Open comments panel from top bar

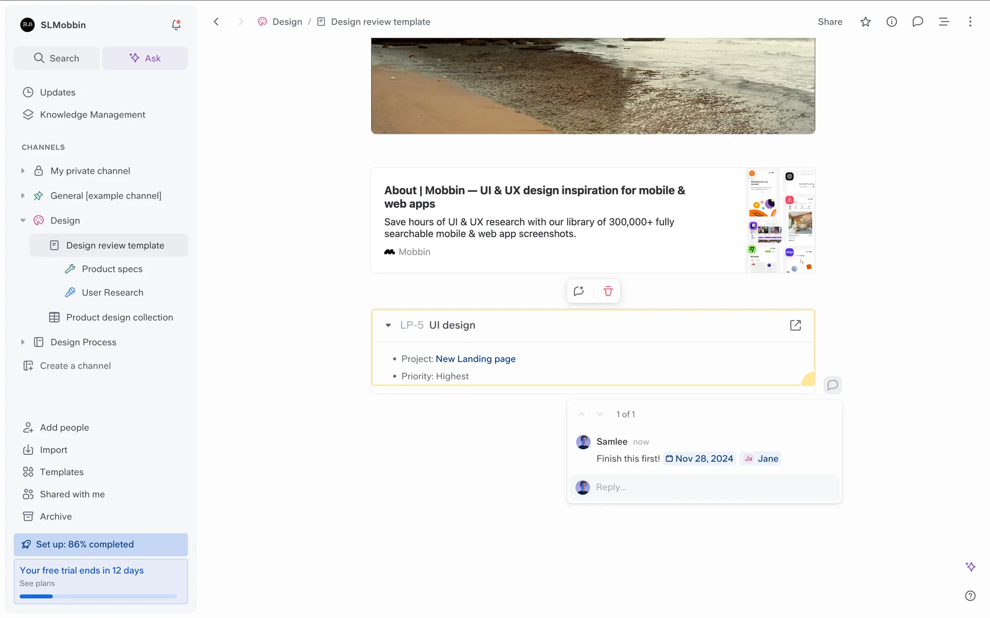pyautogui.click(x=917, y=22)
